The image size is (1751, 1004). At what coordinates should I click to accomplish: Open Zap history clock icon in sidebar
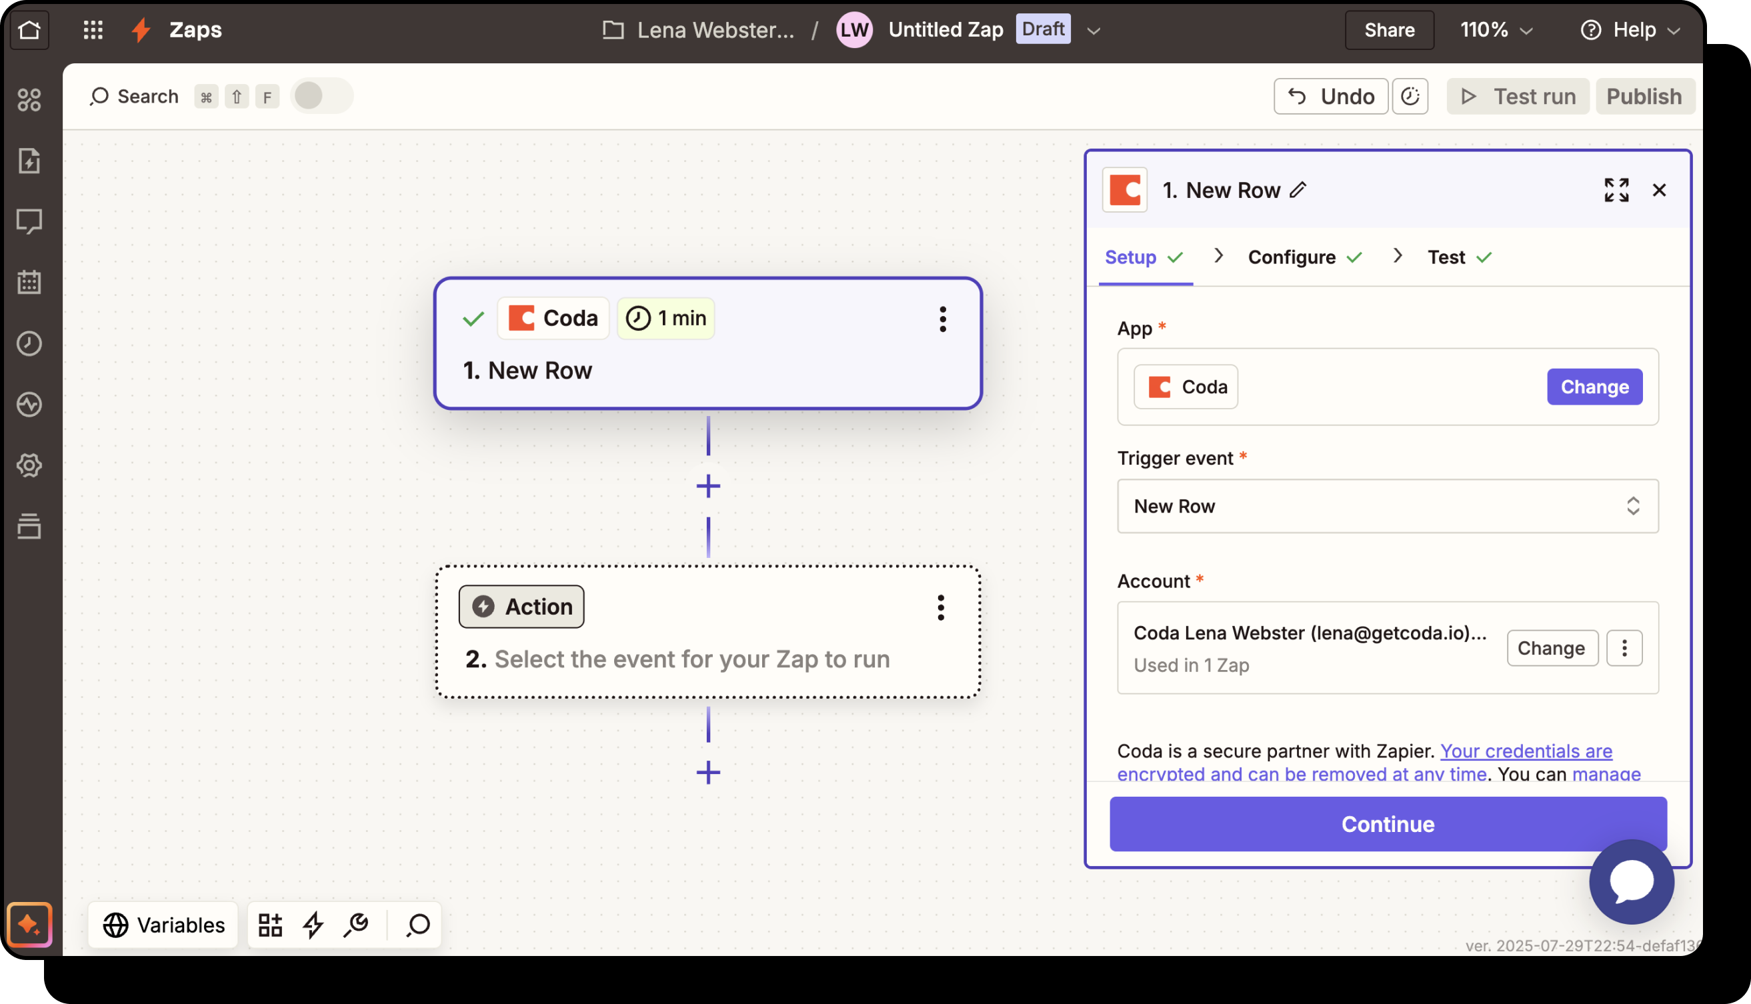[29, 343]
